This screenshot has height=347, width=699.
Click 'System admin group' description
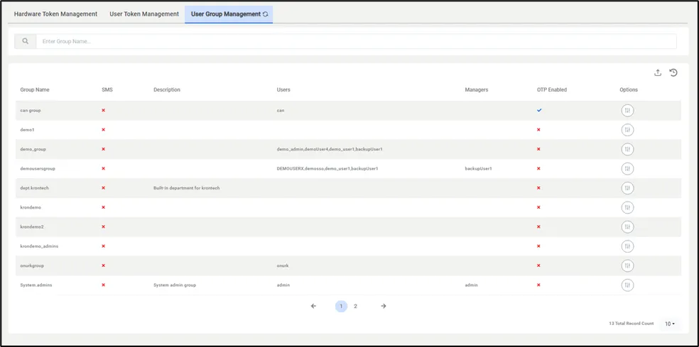[175, 285]
